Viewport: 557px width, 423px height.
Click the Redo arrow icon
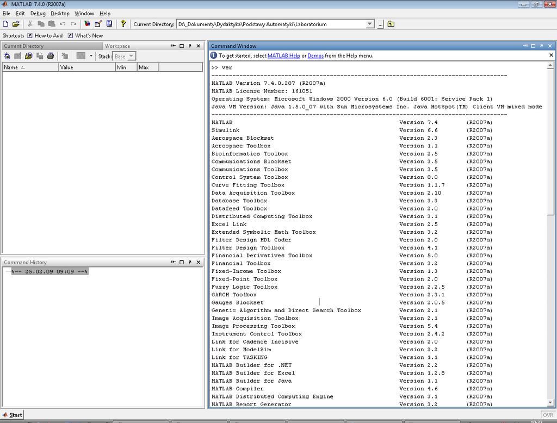coord(73,24)
